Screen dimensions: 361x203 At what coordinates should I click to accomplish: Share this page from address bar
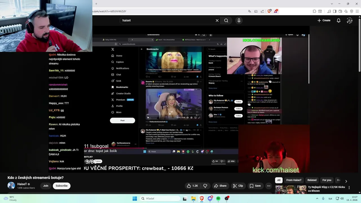coord(262,11)
